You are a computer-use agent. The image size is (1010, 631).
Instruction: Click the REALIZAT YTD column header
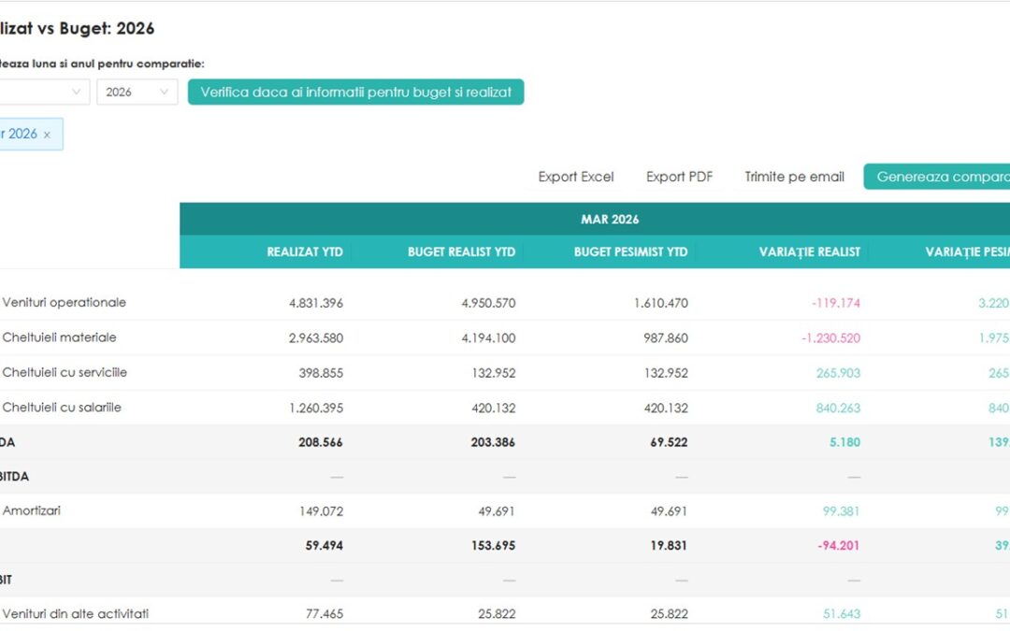coord(305,251)
